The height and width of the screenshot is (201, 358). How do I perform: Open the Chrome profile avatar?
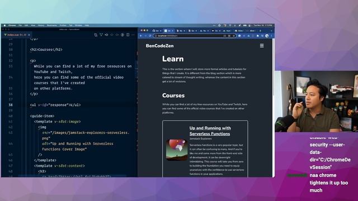(x=267, y=36)
